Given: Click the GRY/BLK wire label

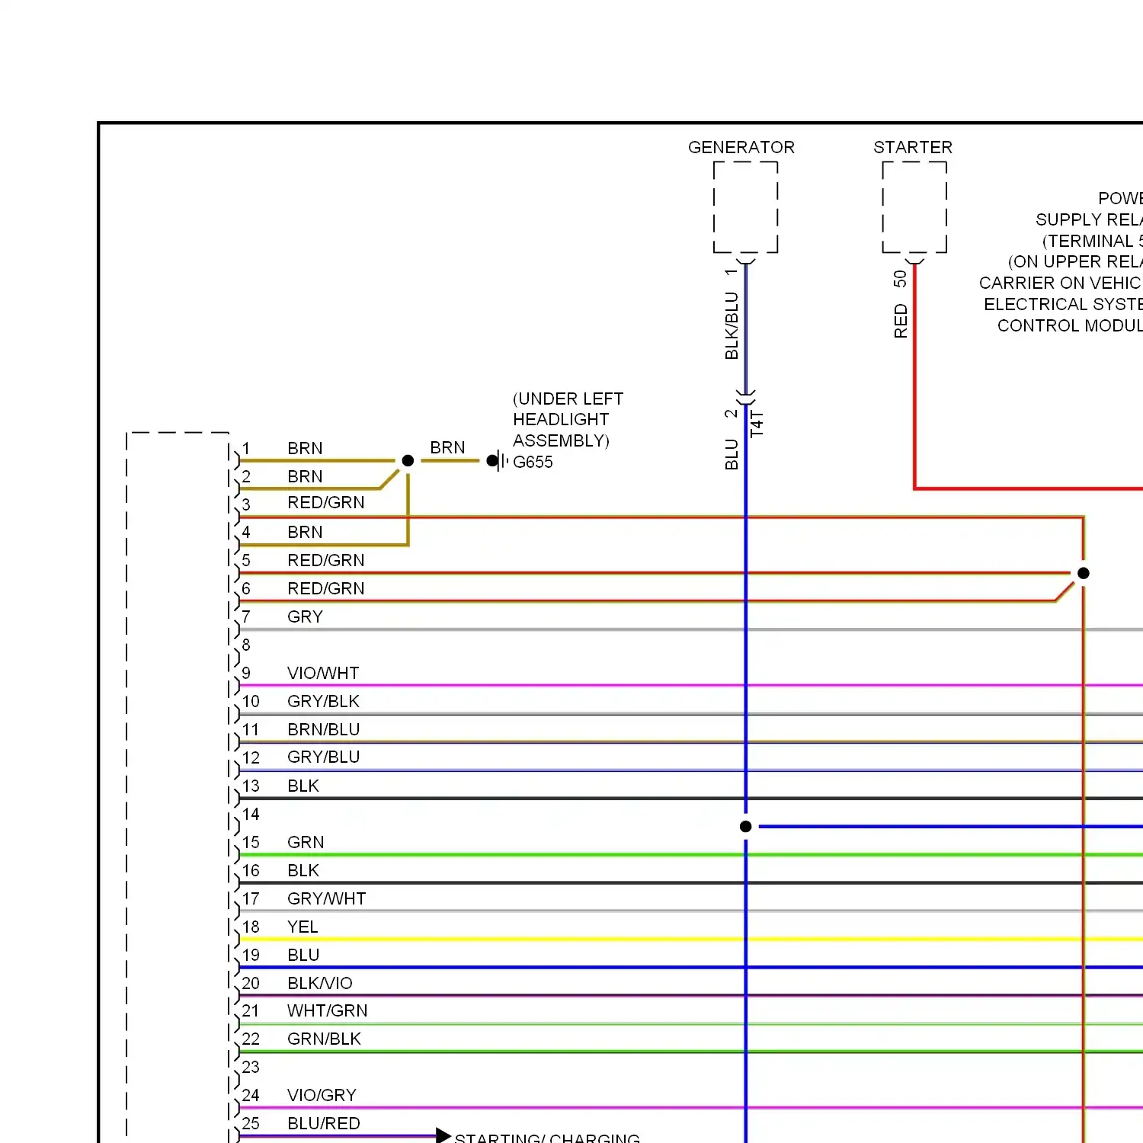Looking at the screenshot, I should (323, 701).
